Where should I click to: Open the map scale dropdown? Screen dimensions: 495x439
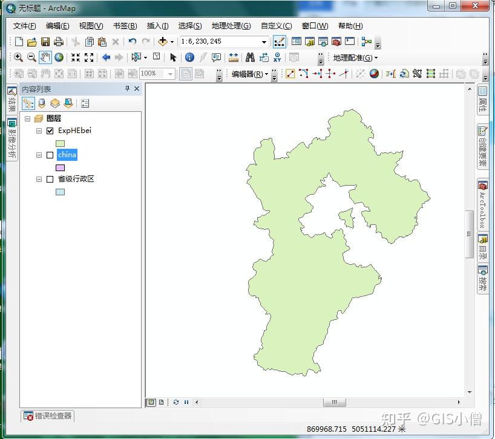tap(264, 42)
